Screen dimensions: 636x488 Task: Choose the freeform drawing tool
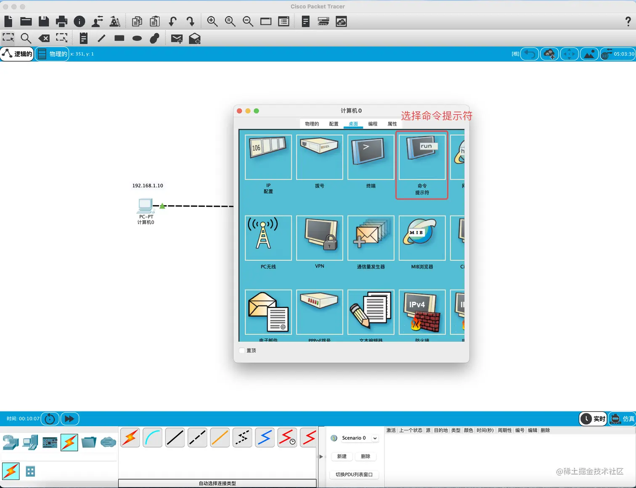tap(155, 38)
